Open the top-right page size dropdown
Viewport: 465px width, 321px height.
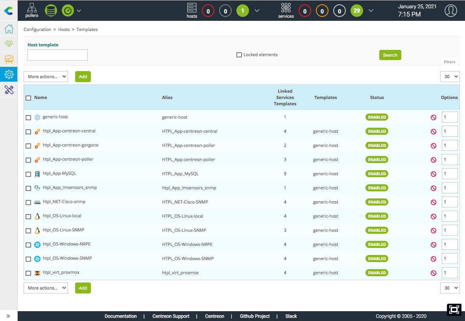point(450,77)
